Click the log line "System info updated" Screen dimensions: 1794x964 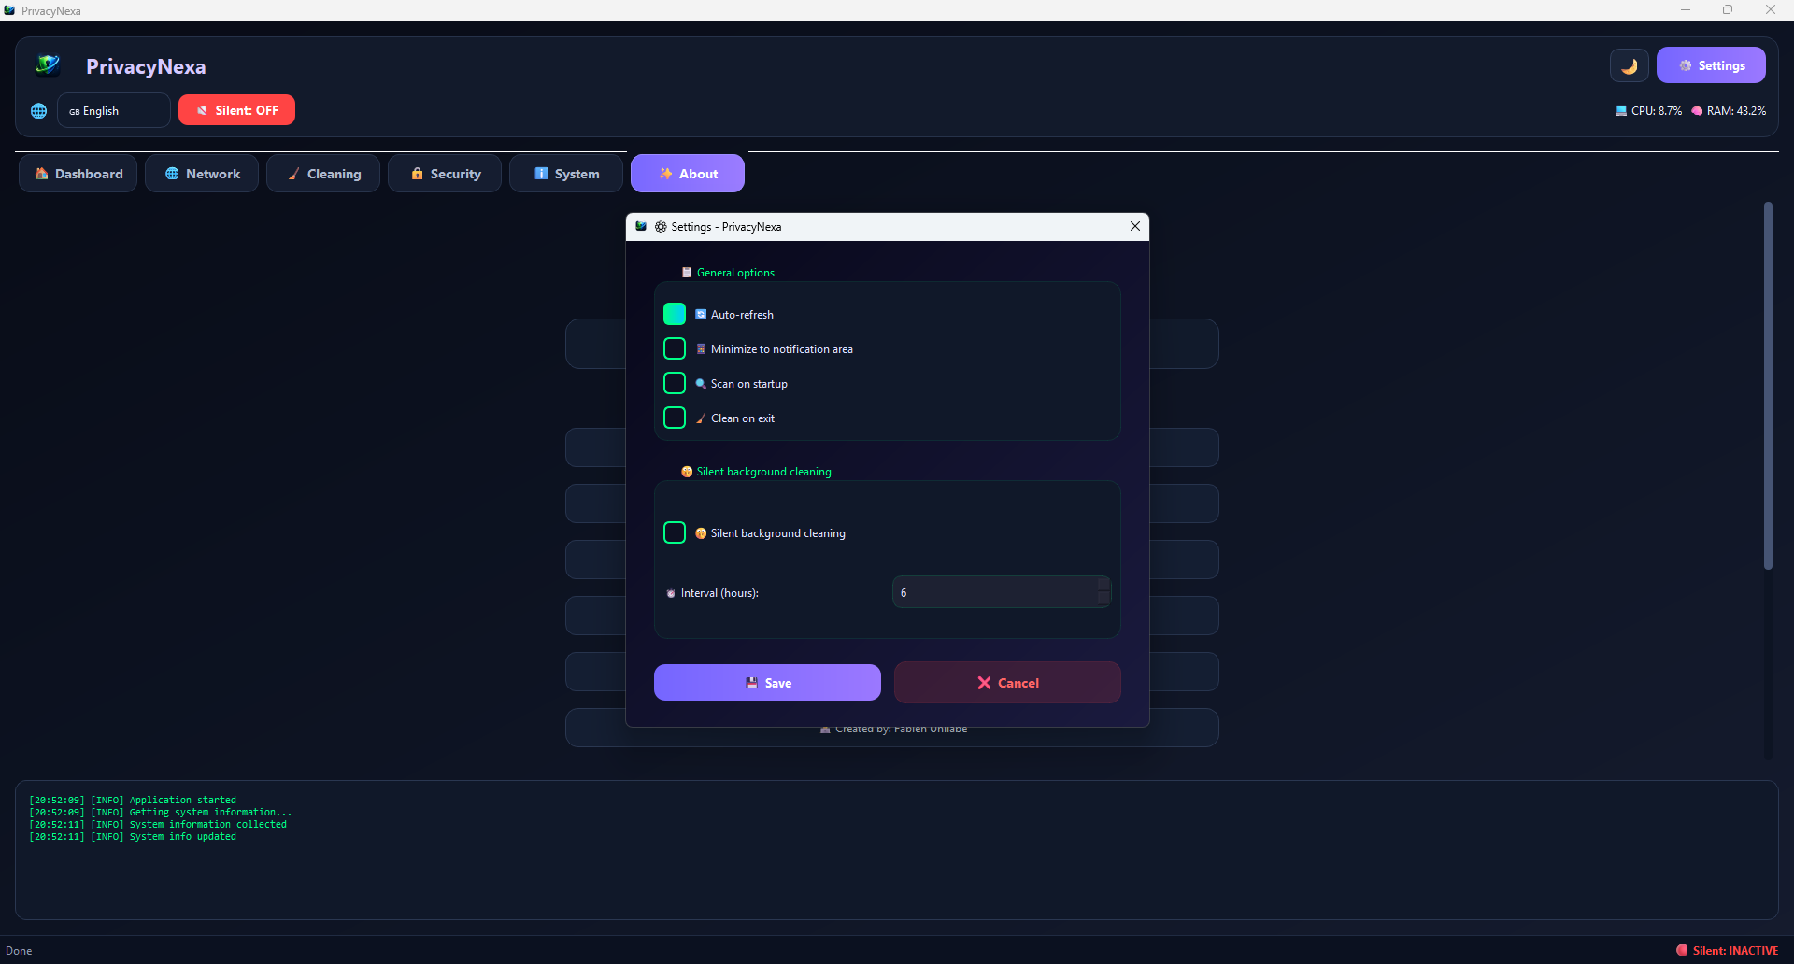(133, 837)
